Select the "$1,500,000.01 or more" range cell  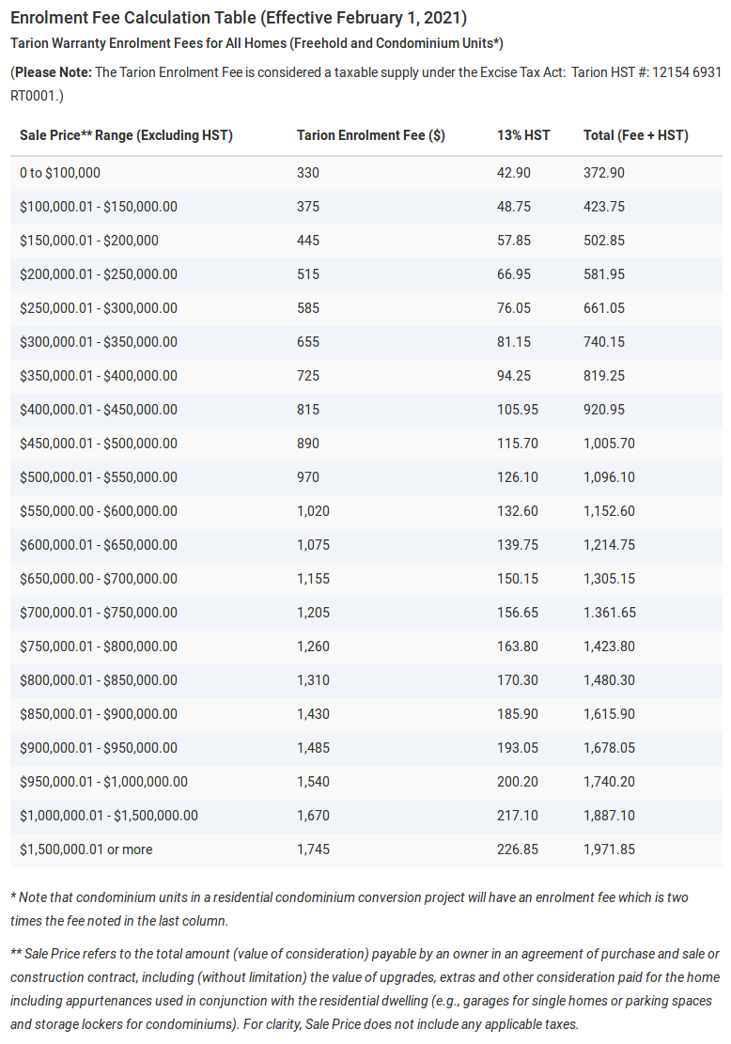pyautogui.click(x=86, y=849)
